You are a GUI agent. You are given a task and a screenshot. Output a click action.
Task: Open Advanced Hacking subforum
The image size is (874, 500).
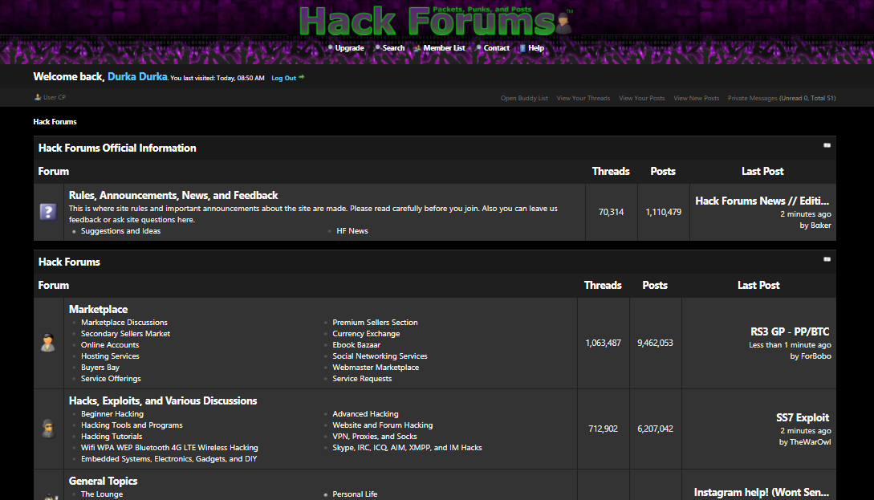(x=366, y=413)
